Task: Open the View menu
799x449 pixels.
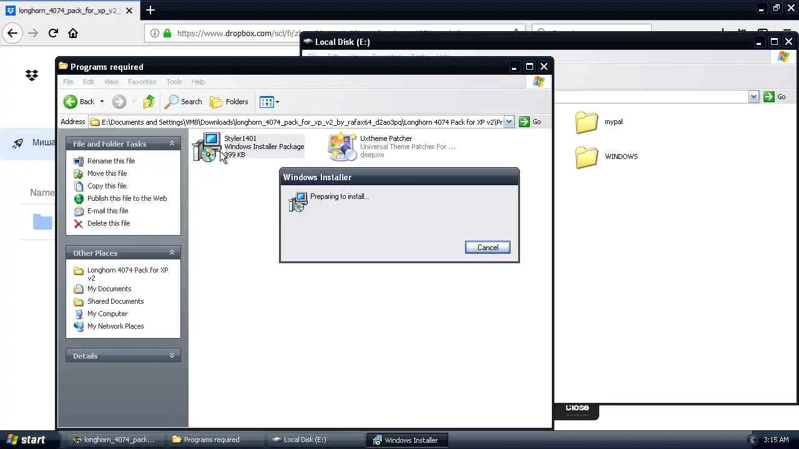Action: point(111,82)
